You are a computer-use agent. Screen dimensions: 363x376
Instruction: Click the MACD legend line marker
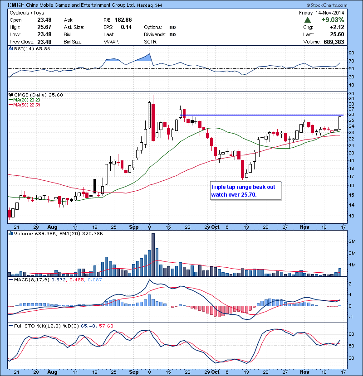coord(11,280)
